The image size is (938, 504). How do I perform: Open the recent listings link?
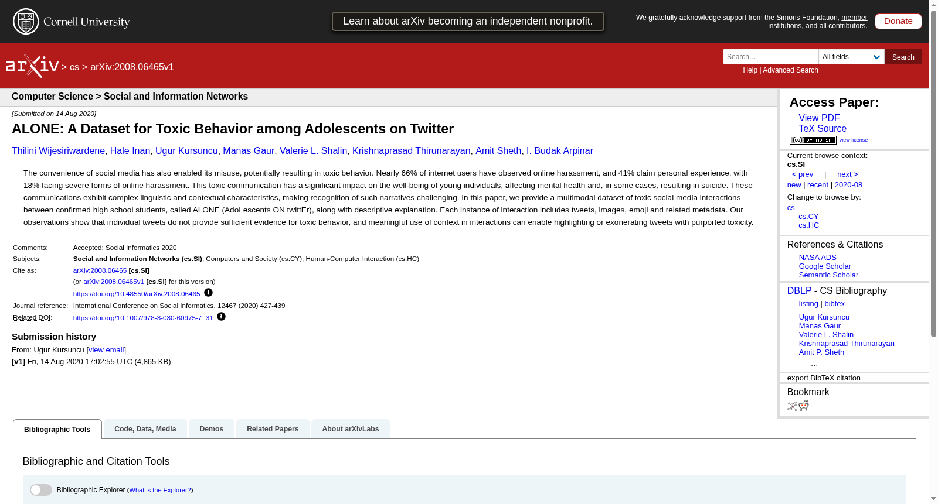818,185
